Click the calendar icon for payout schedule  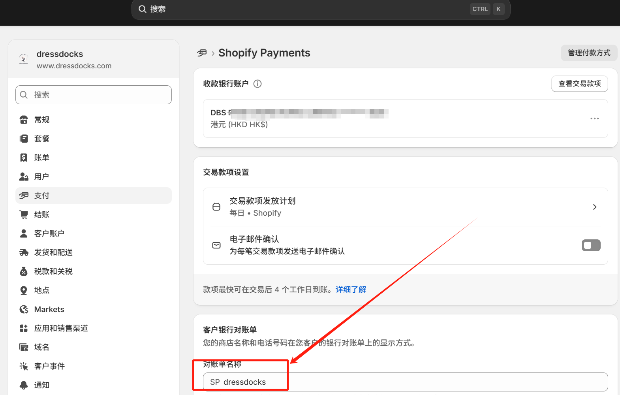click(216, 207)
